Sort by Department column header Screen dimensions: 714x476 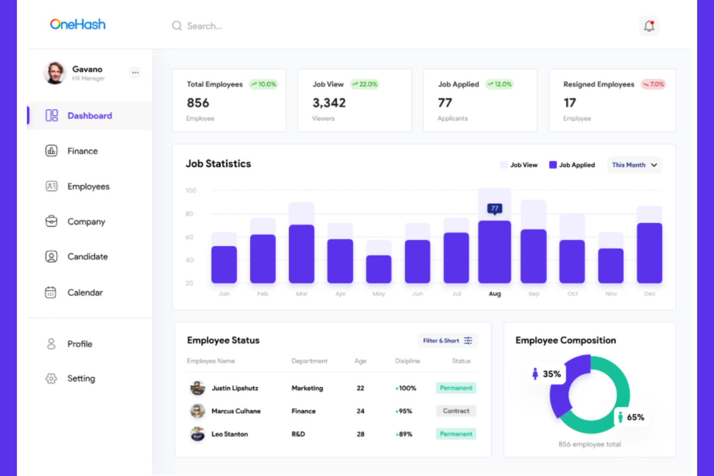(309, 361)
